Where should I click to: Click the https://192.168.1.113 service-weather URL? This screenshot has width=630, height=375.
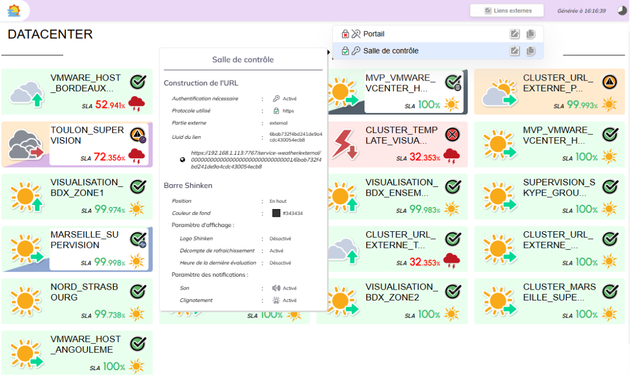point(256,160)
